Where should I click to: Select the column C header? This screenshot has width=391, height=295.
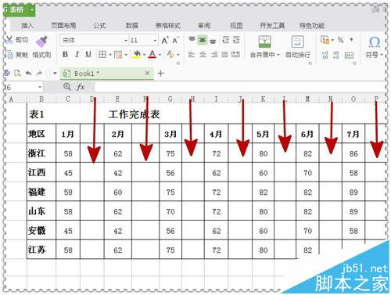pyautogui.click(x=68, y=99)
